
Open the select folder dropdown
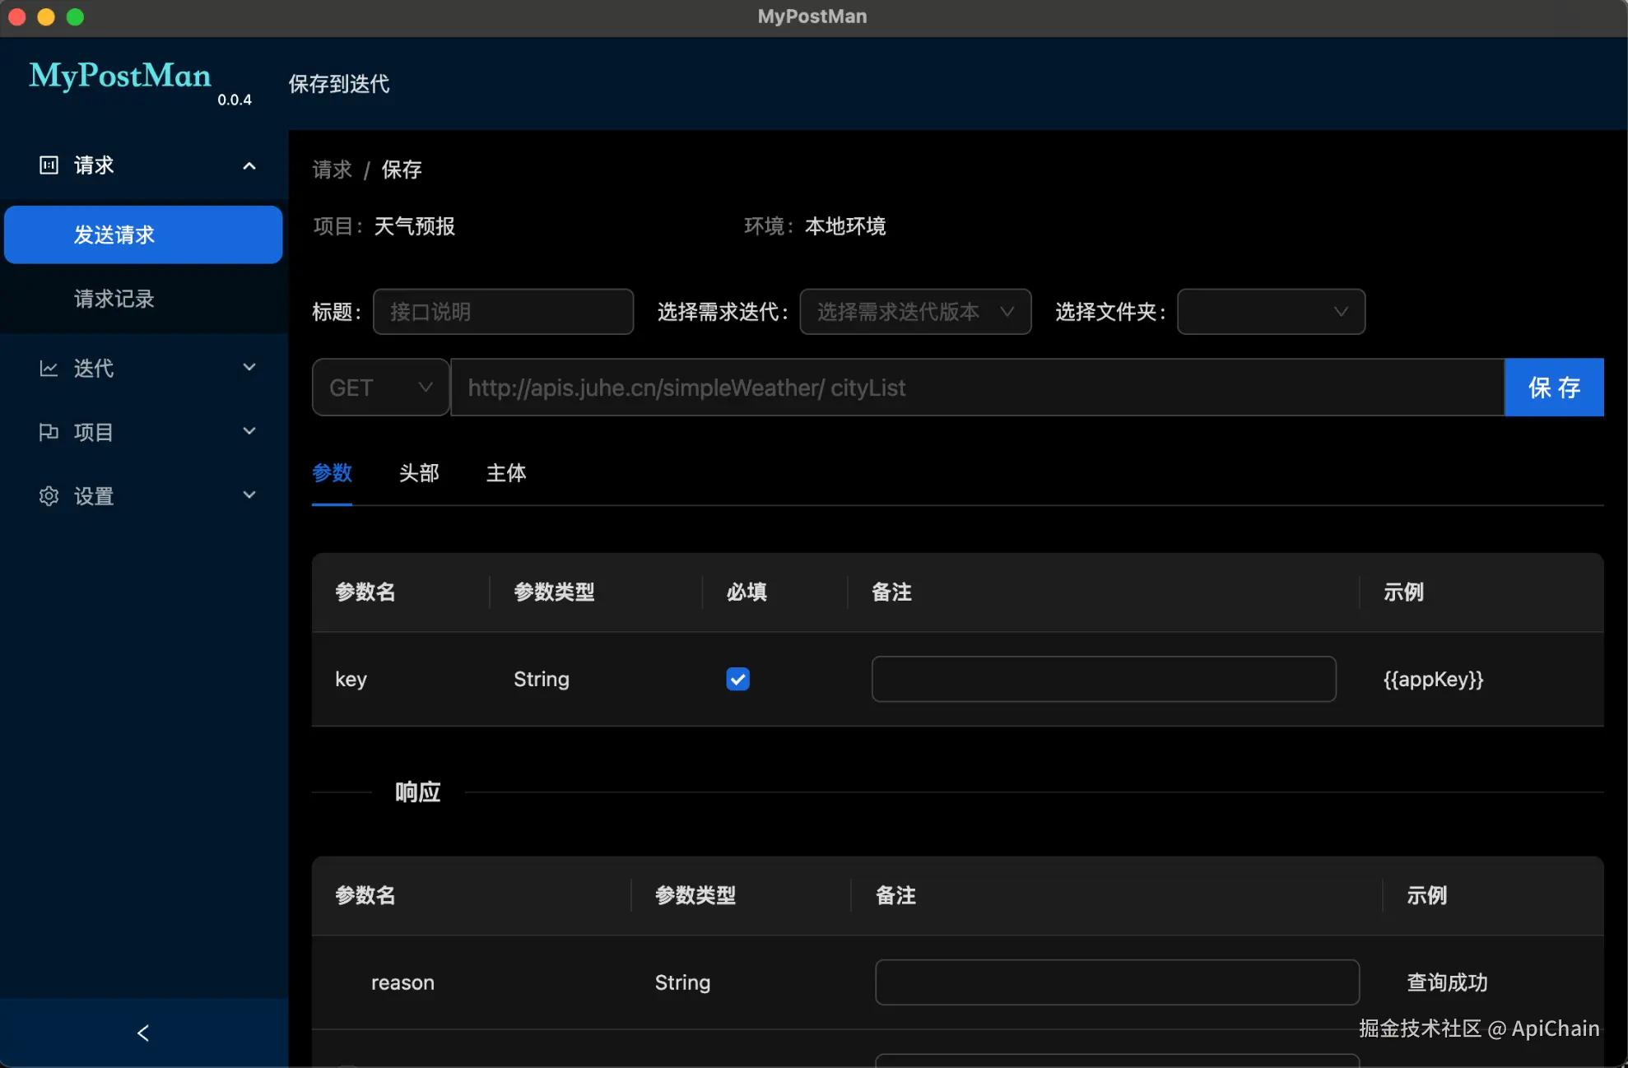coord(1270,312)
